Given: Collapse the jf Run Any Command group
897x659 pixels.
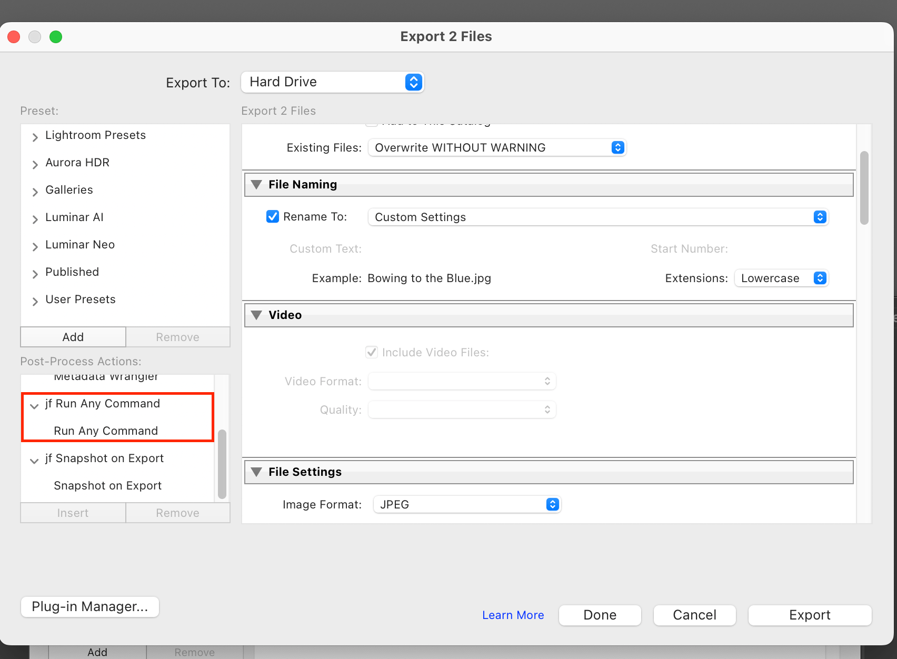Looking at the screenshot, I should 35,405.
